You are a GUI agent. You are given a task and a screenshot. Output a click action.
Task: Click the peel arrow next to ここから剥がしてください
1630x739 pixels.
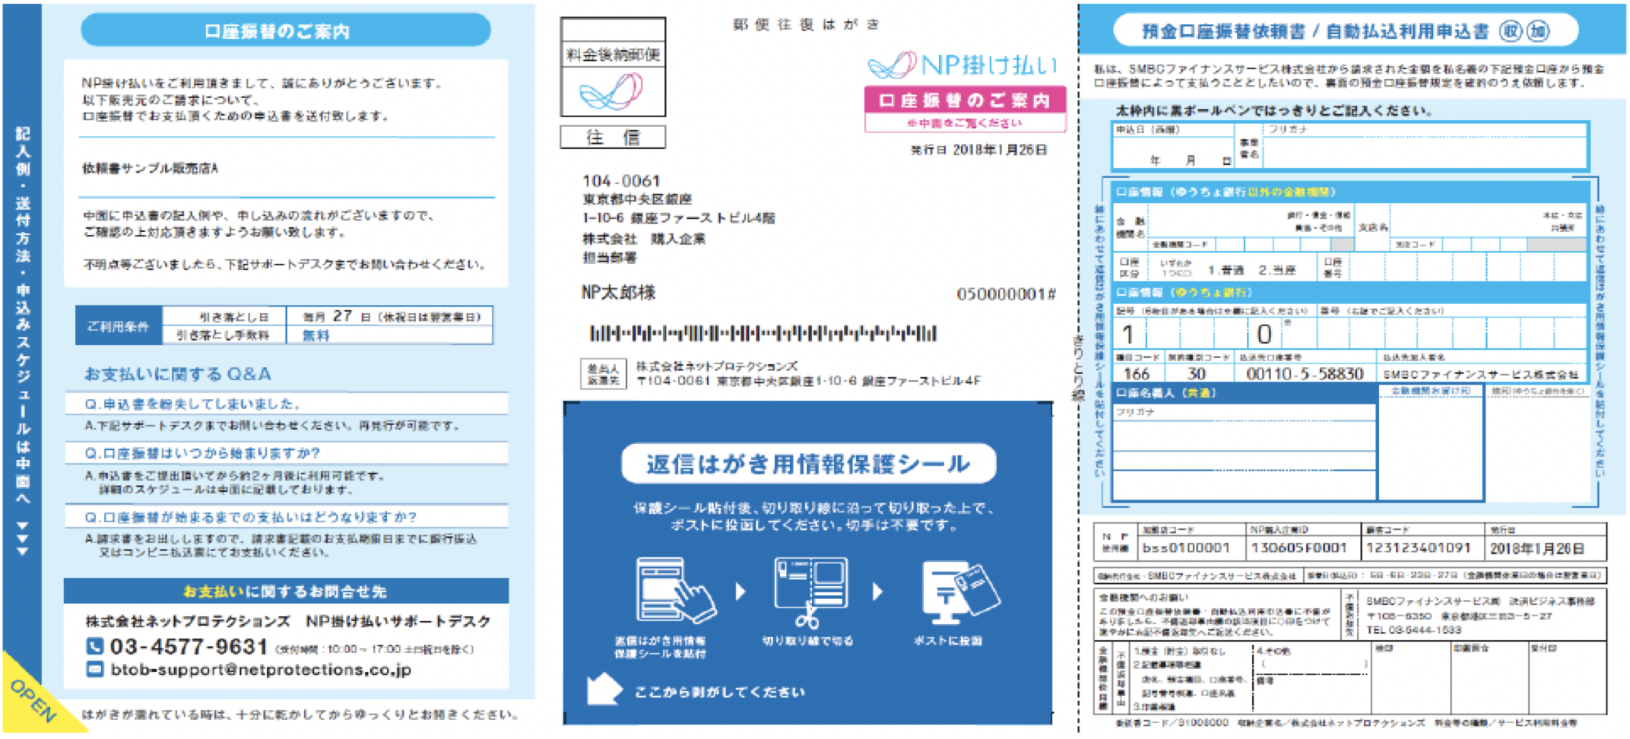point(604,689)
